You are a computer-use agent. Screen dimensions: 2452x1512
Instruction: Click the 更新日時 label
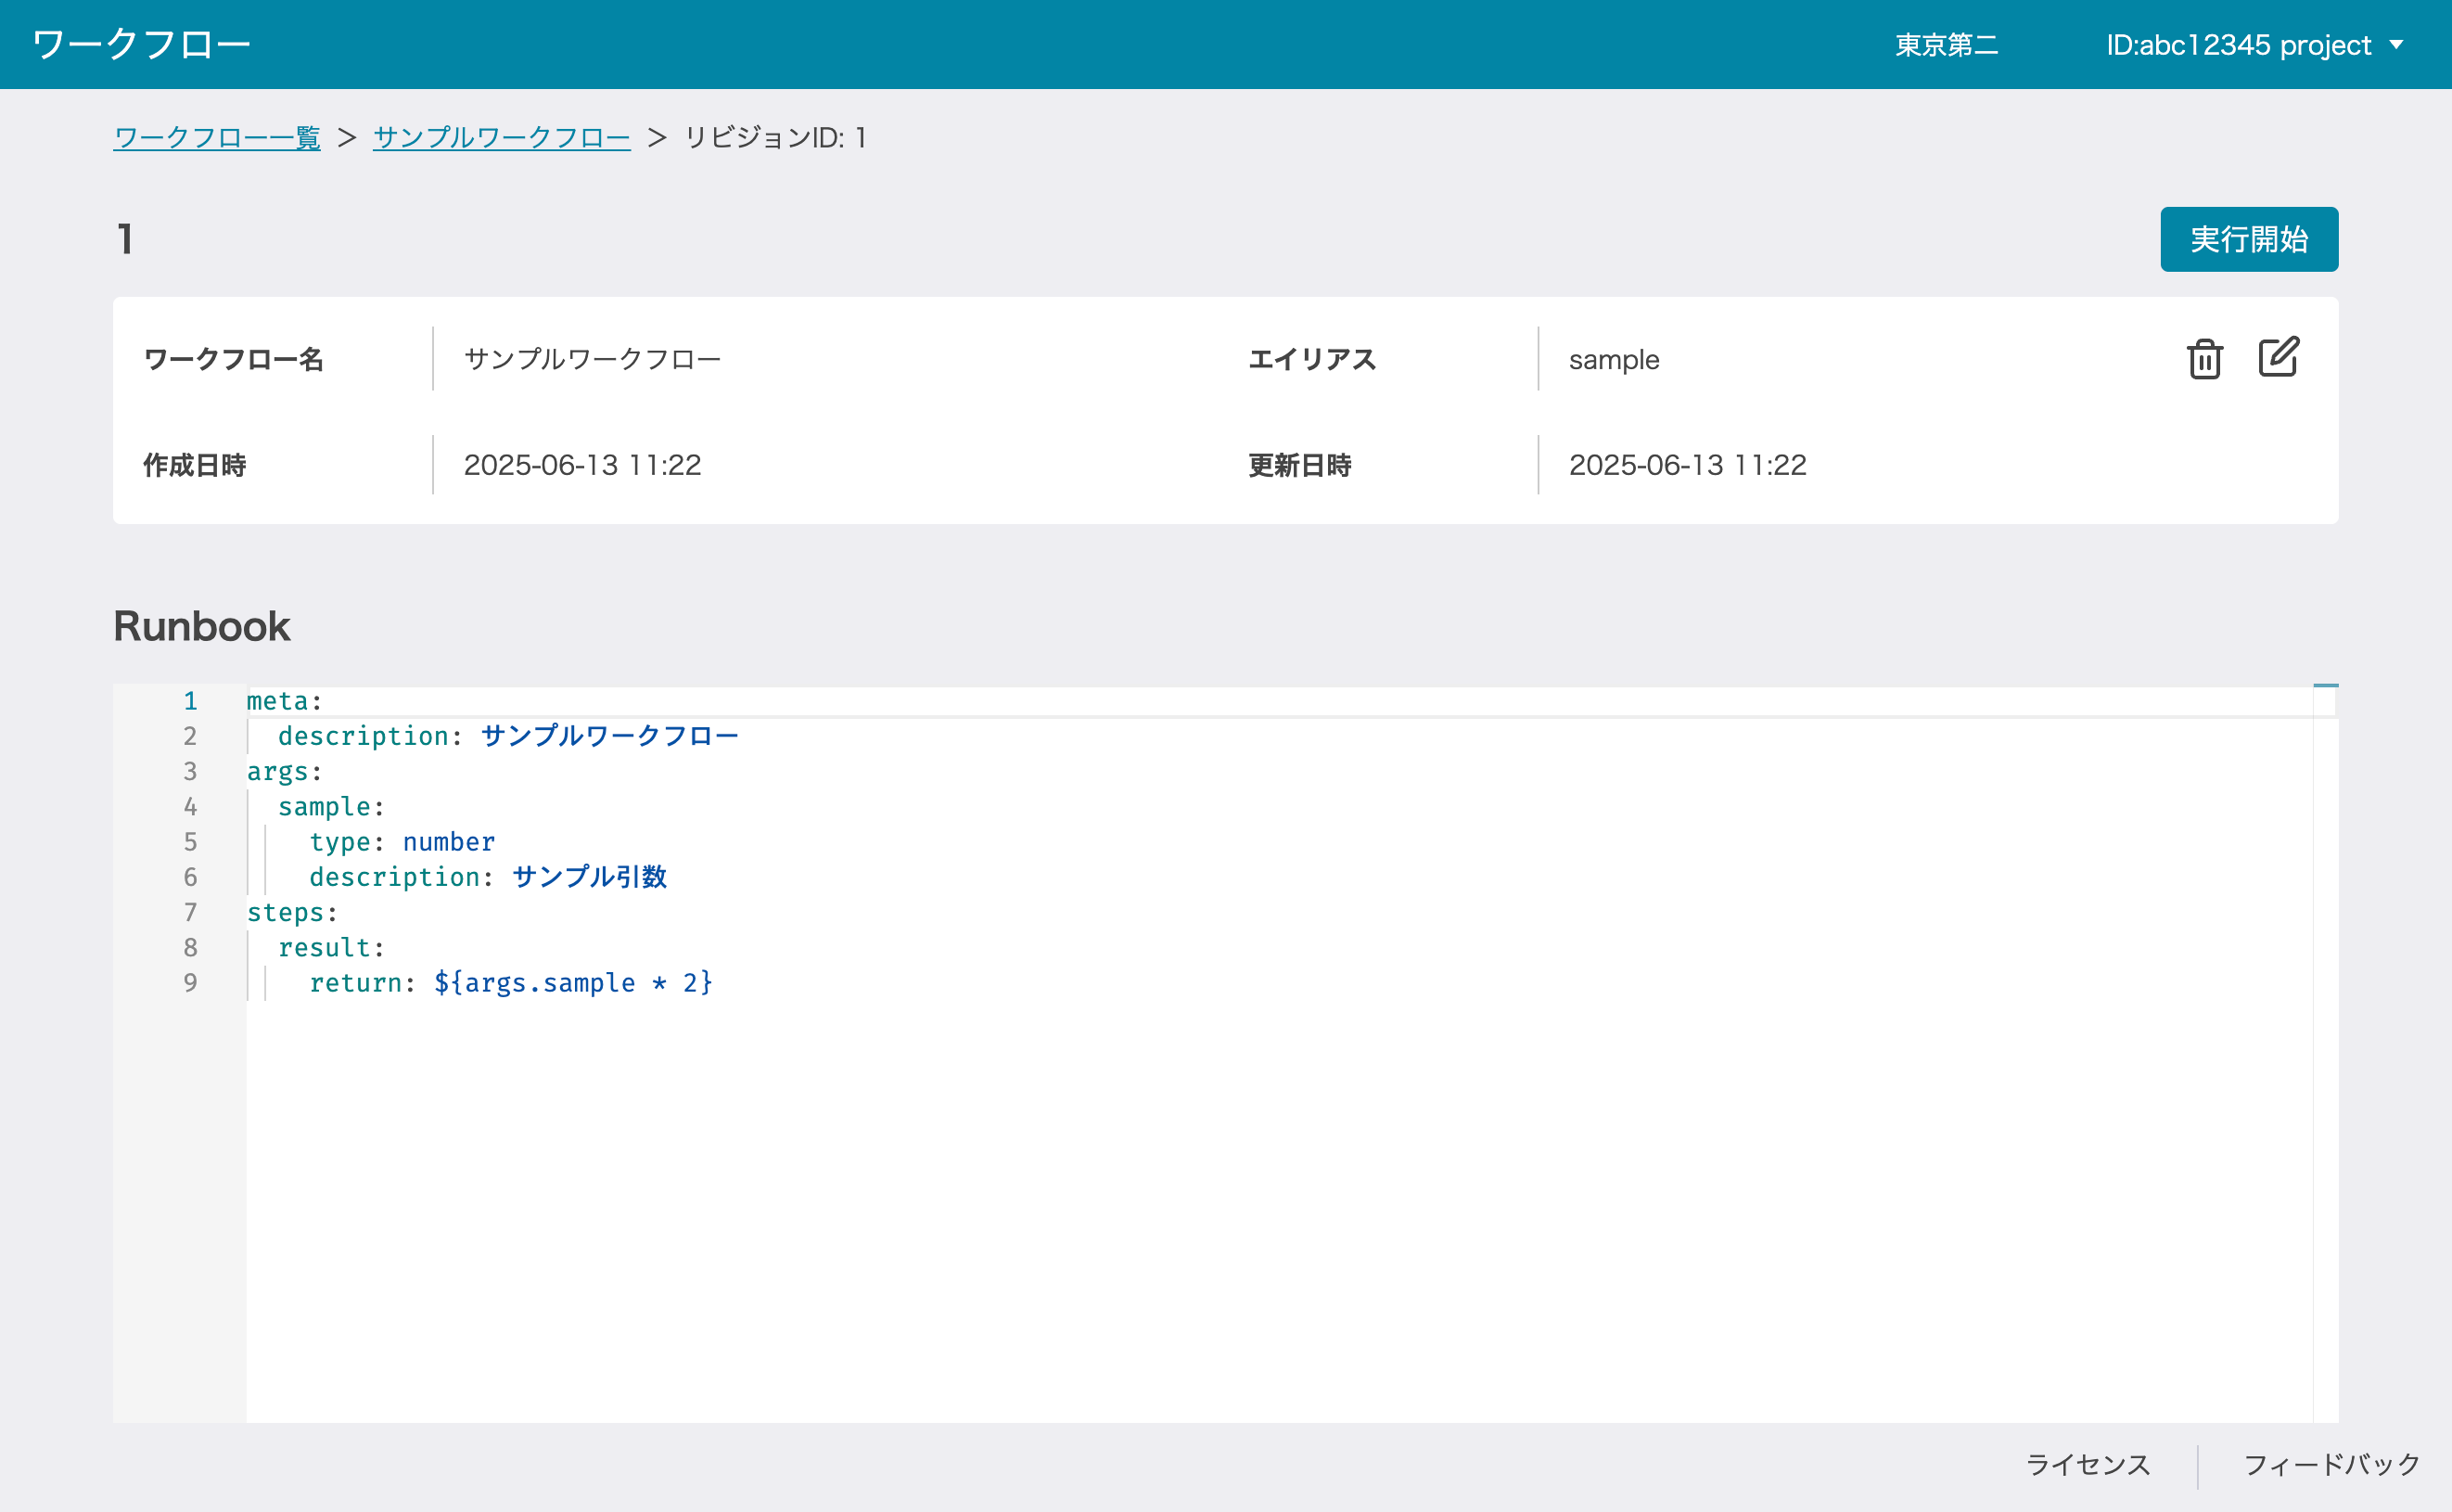click(1299, 465)
